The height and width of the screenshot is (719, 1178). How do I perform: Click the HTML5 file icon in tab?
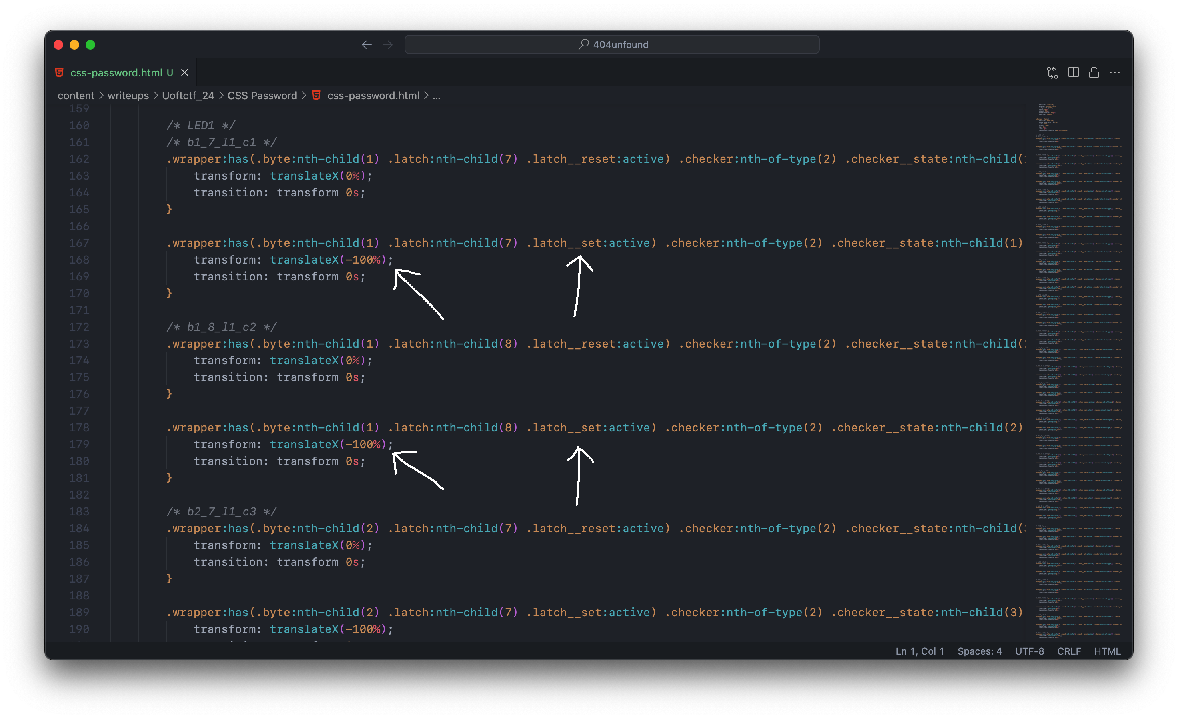click(59, 72)
